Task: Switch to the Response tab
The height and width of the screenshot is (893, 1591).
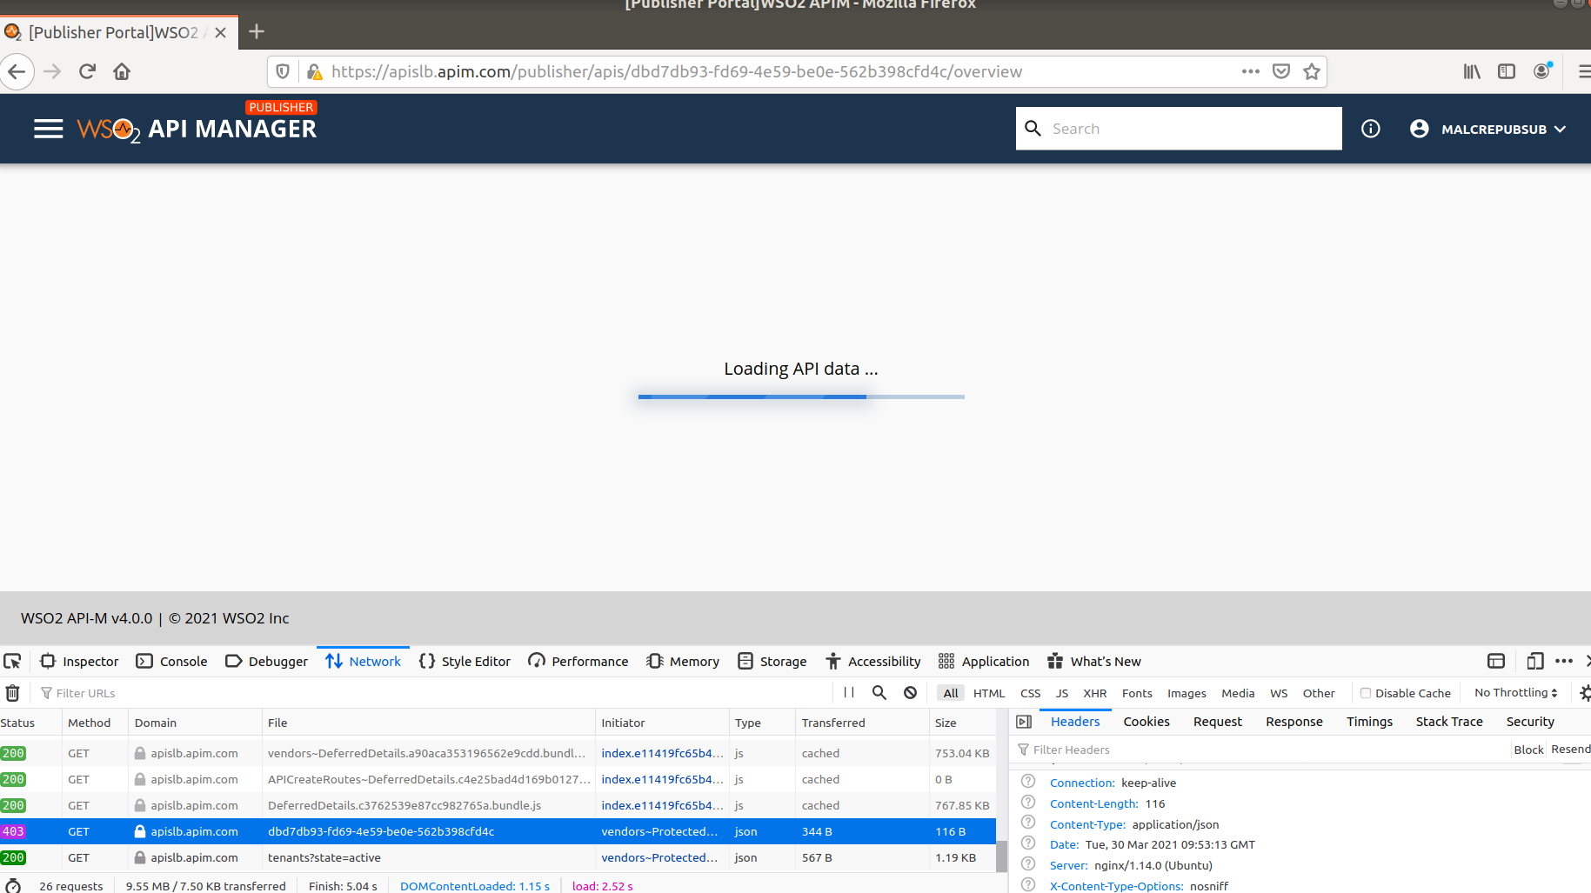Action: click(x=1294, y=721)
